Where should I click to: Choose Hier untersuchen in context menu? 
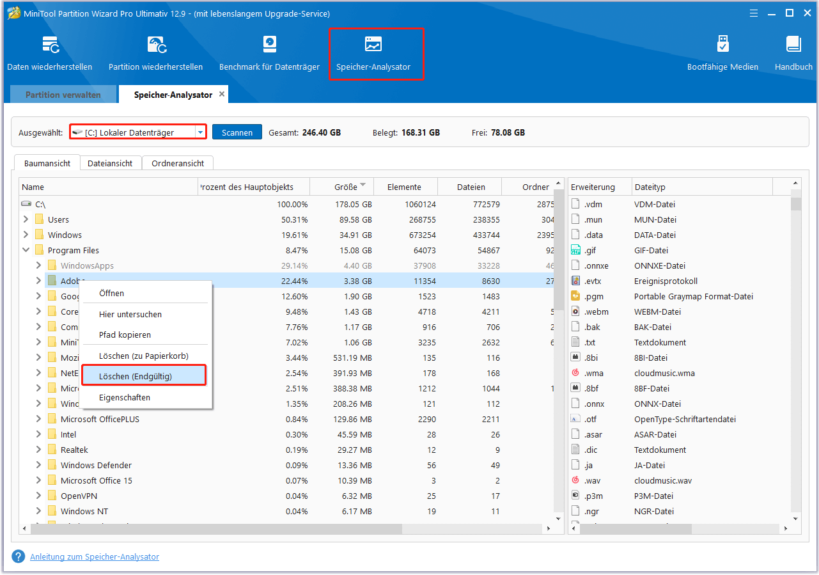pos(145,314)
